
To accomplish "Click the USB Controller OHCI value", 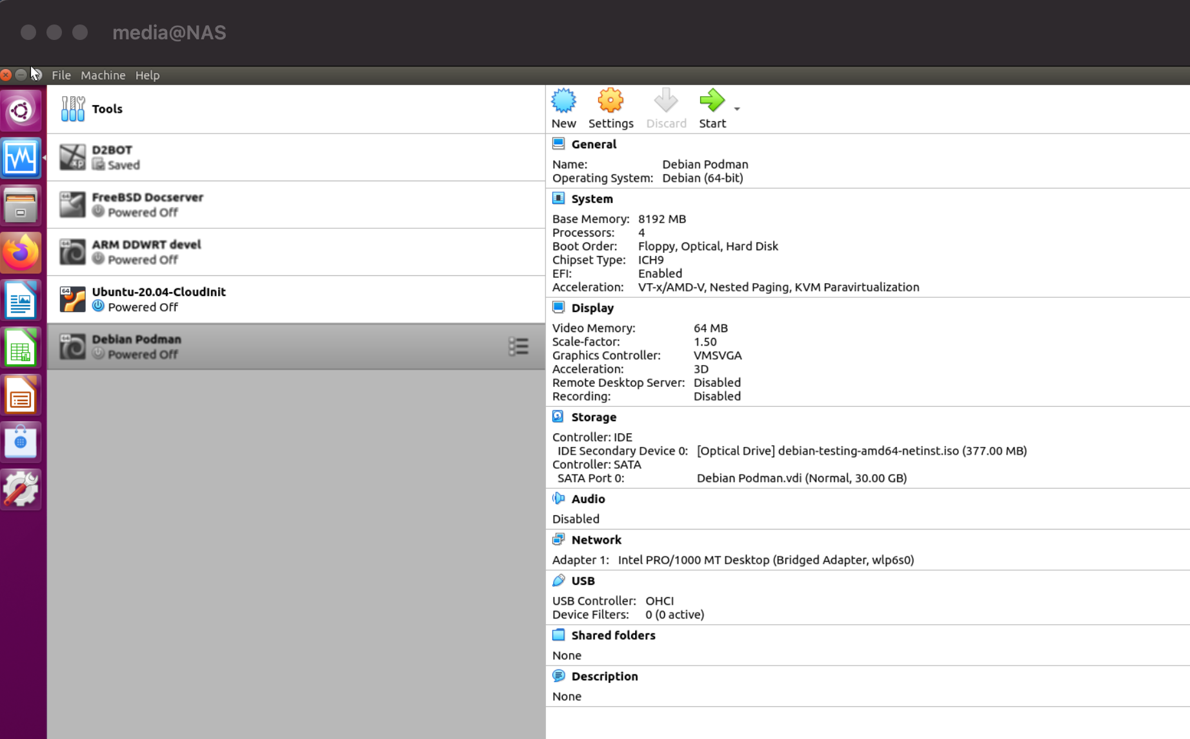I will point(660,601).
